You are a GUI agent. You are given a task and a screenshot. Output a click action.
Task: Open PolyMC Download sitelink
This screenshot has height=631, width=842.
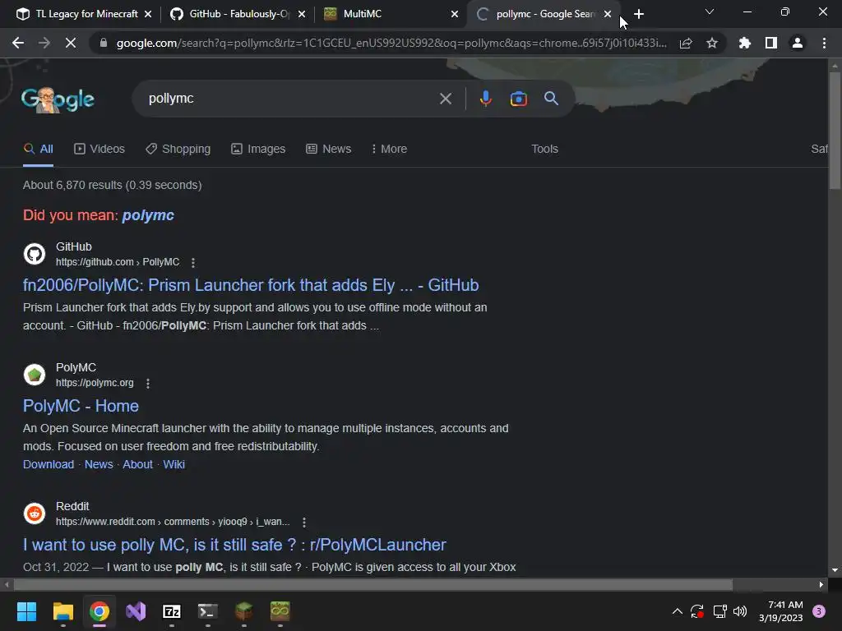tap(49, 465)
